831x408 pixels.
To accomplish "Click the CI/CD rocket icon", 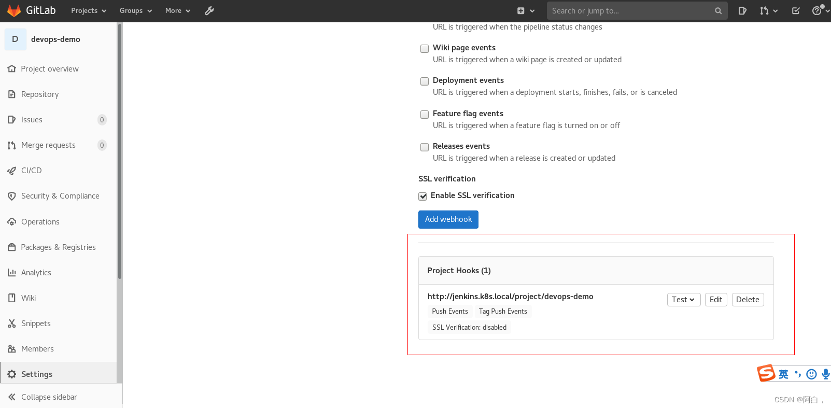I will [x=12, y=171].
